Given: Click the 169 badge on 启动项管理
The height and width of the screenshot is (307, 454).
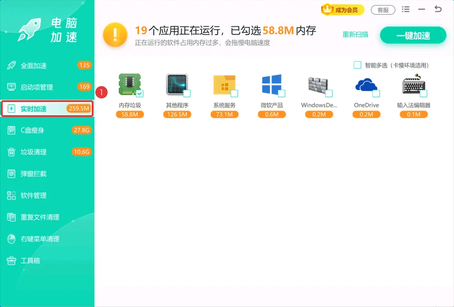Looking at the screenshot, I should [84, 87].
